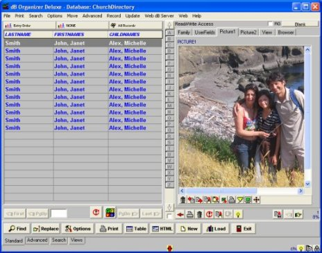322x253 pixels.
Task: Click the Load button
Action: point(216,229)
